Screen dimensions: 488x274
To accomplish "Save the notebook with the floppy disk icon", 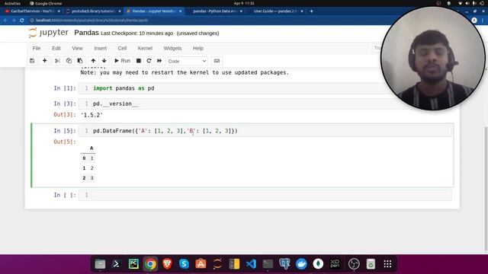I will point(32,61).
